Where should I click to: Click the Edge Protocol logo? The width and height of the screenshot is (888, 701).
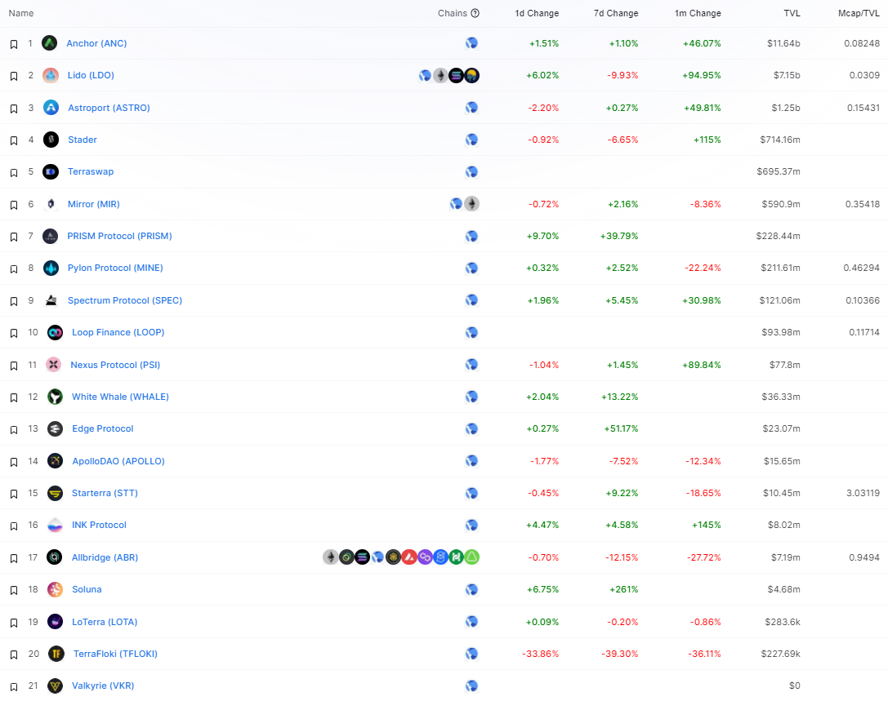click(55, 428)
